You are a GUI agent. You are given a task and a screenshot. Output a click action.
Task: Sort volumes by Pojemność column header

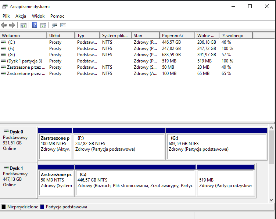coord(177,36)
